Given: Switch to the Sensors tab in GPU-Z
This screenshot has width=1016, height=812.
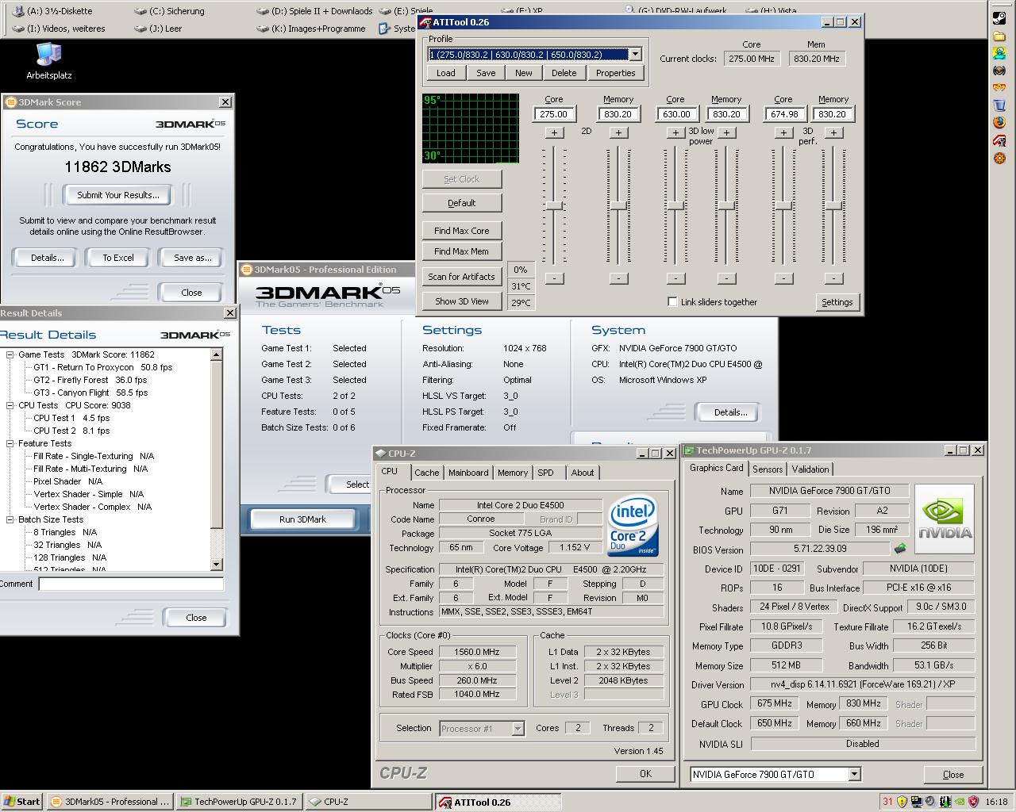Looking at the screenshot, I should point(768,469).
